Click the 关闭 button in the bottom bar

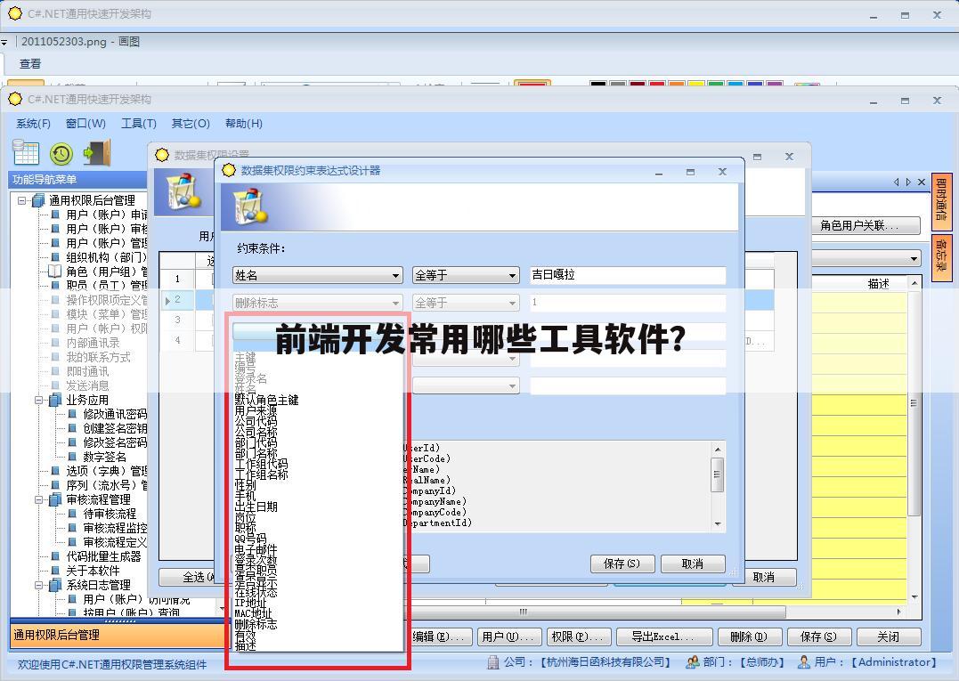889,637
